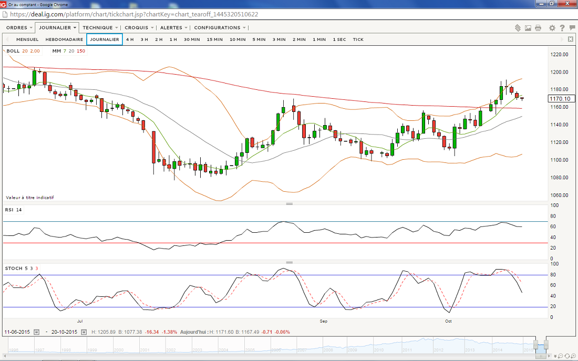Image resolution: width=578 pixels, height=361 pixels.
Task: Select the 4 H timeframe
Action: point(130,39)
